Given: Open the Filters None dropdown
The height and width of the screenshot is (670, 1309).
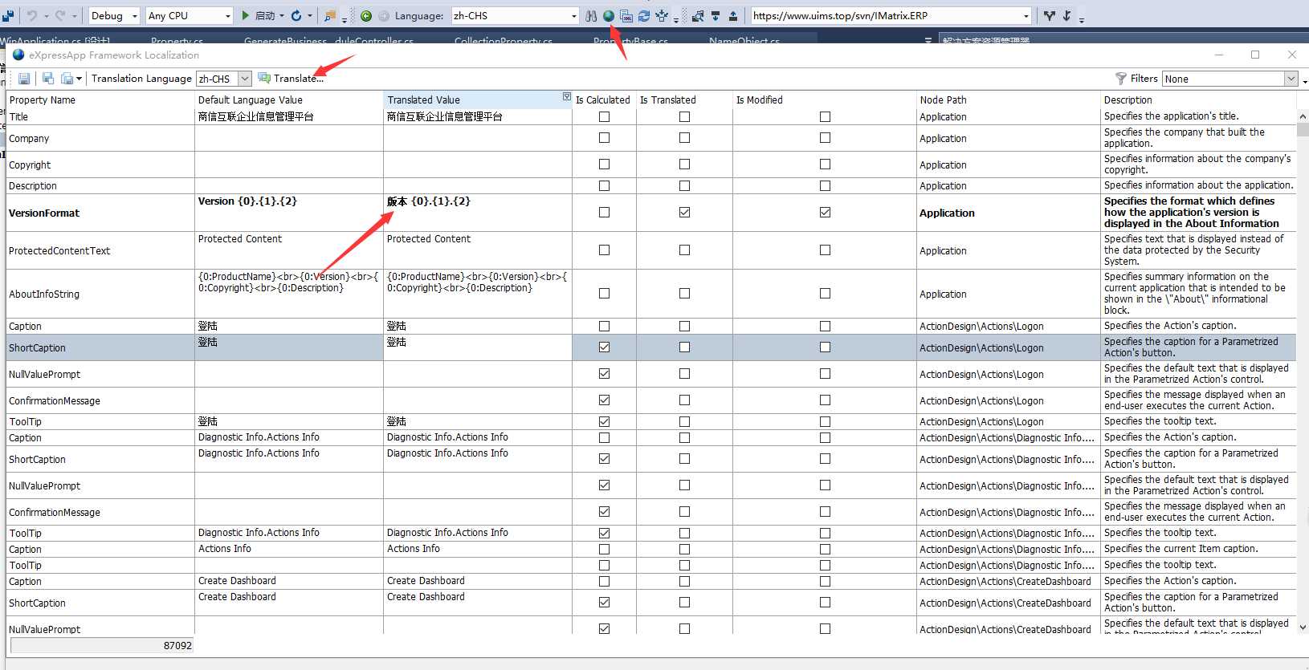Looking at the screenshot, I should 1291,79.
